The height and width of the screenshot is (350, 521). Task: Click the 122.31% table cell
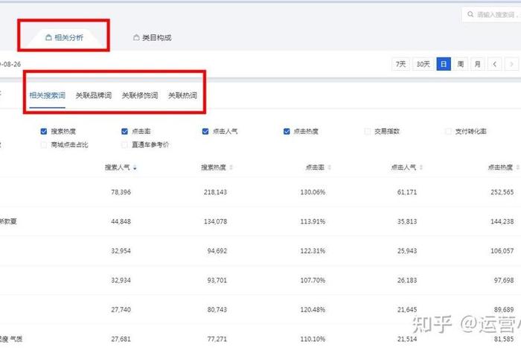pyautogui.click(x=313, y=251)
